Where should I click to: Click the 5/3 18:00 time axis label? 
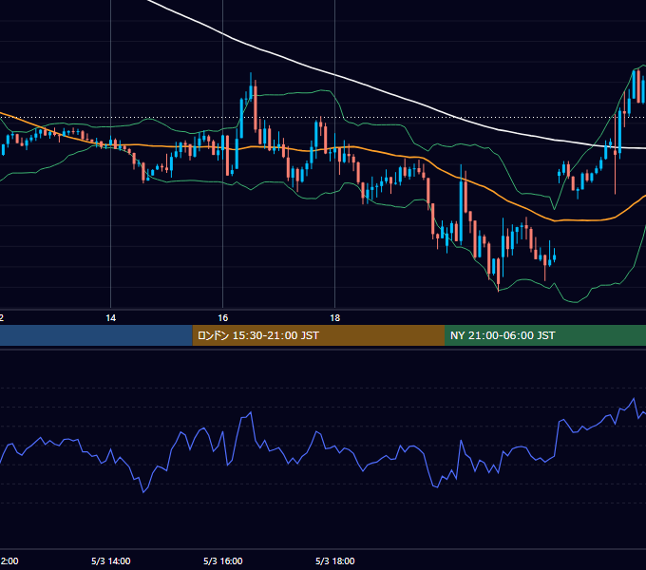click(335, 560)
